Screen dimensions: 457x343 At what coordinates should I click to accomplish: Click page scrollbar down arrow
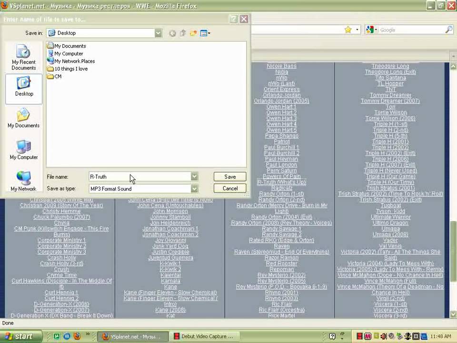point(453,314)
